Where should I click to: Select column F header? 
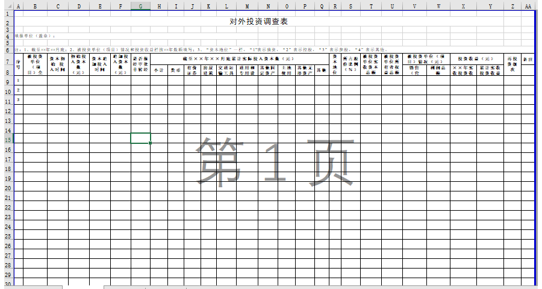pyautogui.click(x=120, y=6)
